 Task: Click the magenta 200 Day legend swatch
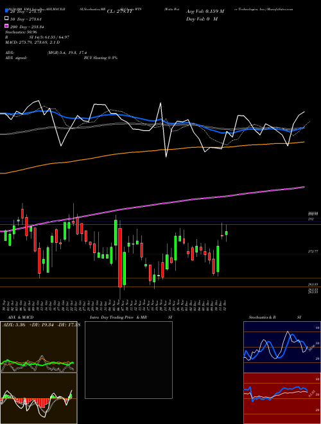(x=6, y=26)
